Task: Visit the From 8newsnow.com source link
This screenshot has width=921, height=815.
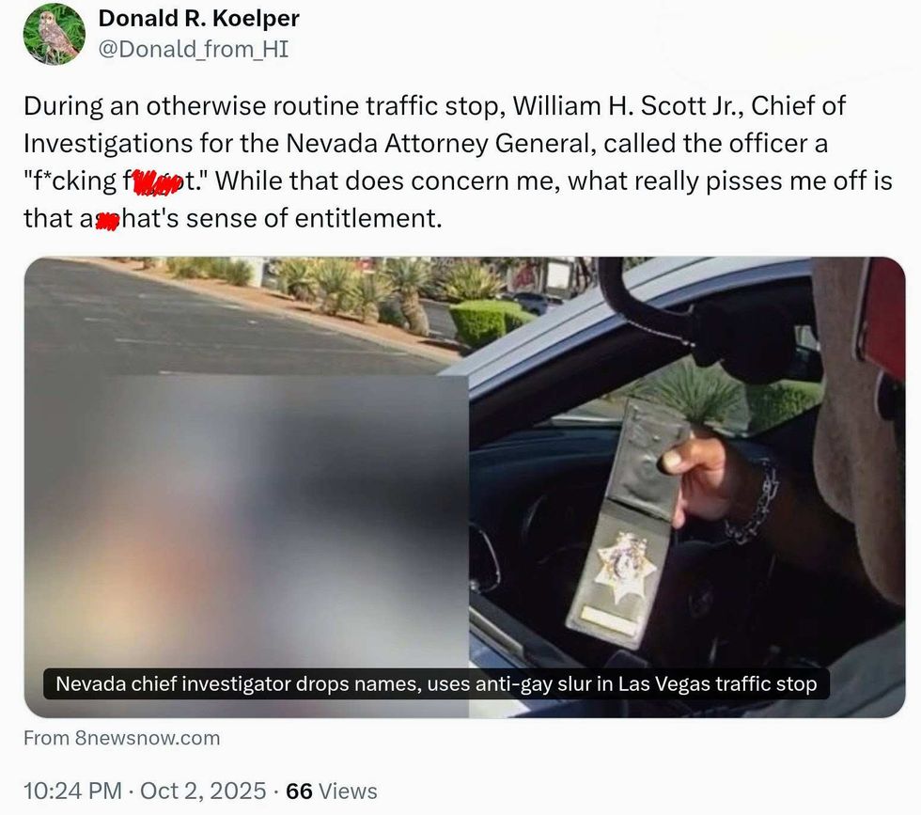Action: click(x=121, y=738)
